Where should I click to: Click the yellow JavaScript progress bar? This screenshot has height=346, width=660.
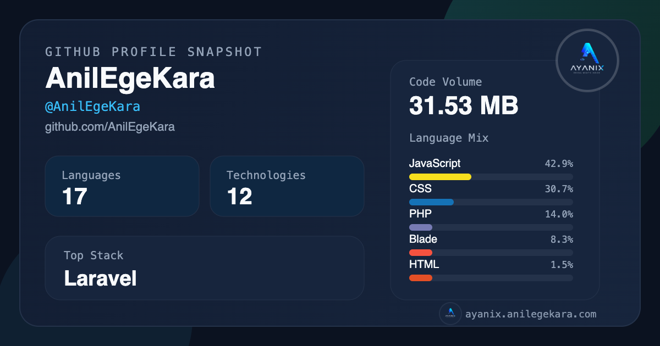pos(441,177)
